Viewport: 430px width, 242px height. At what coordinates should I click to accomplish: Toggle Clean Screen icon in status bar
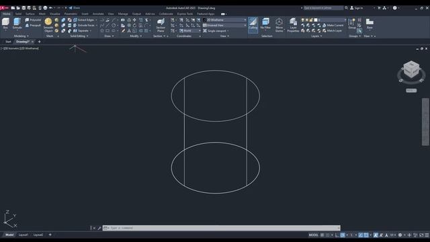pyautogui.click(x=421, y=235)
